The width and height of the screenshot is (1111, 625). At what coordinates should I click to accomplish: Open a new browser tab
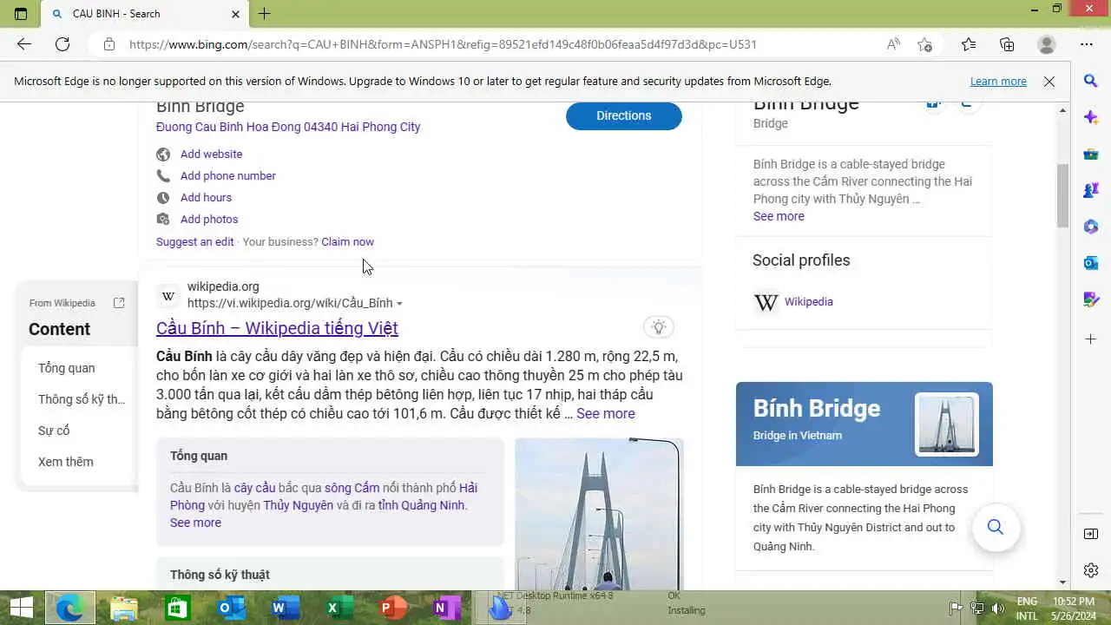264,14
